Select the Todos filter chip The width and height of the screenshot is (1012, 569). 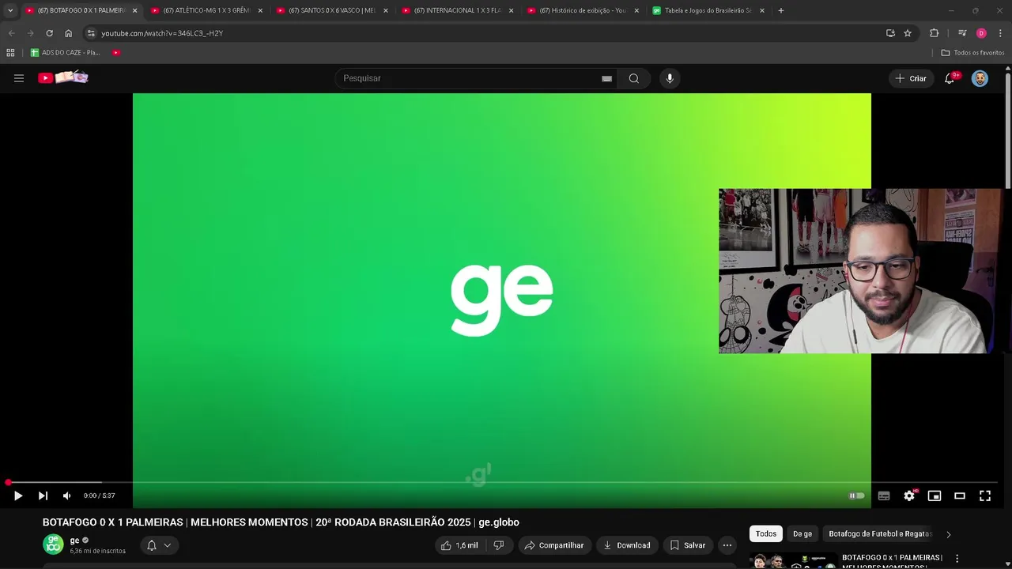coord(766,533)
